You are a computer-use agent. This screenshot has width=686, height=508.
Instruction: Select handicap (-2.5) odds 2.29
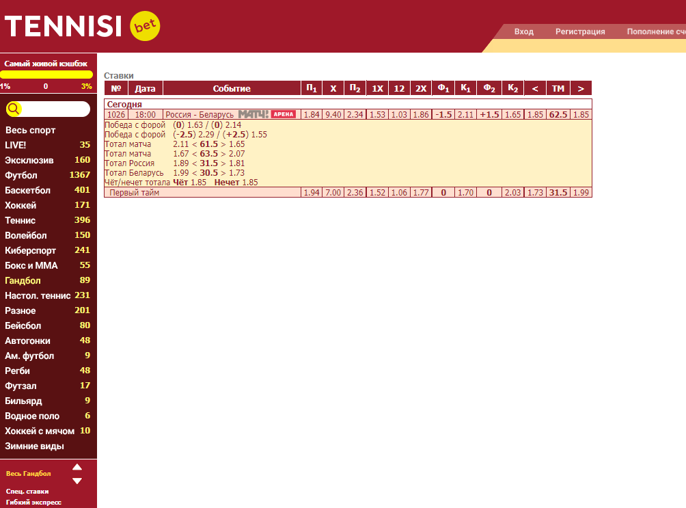click(206, 135)
